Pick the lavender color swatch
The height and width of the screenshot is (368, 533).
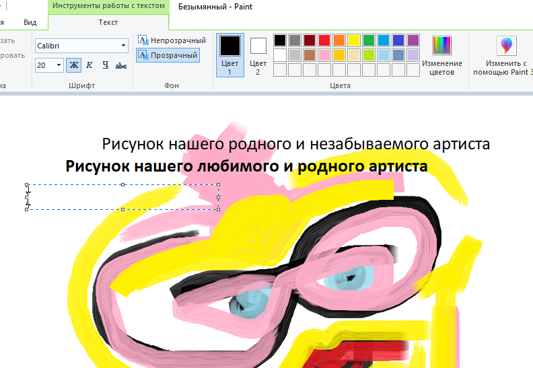click(413, 55)
